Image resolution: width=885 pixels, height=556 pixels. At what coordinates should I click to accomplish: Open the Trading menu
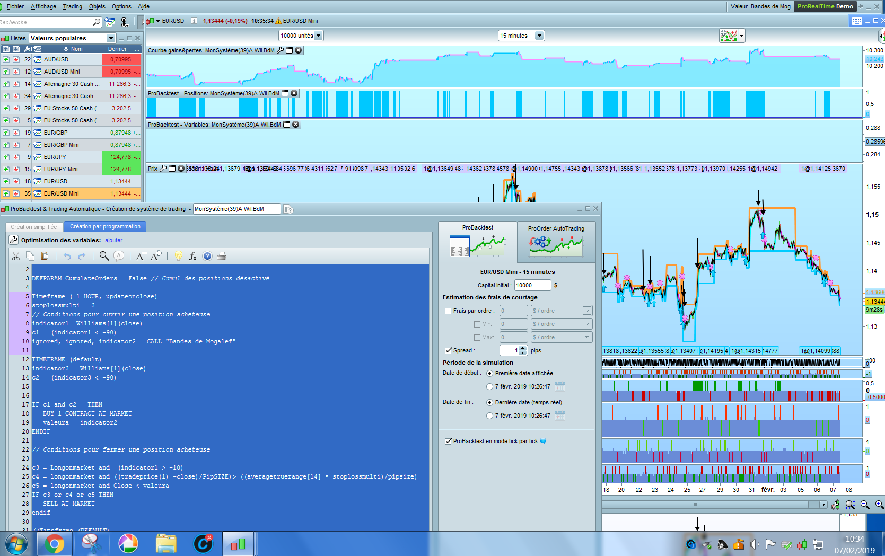(x=72, y=6)
